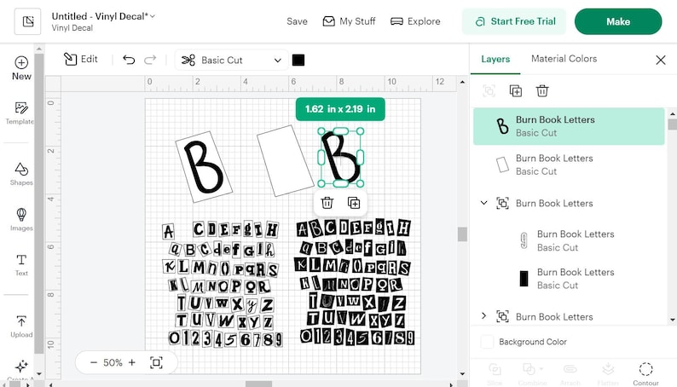Click the green Make button
This screenshot has width=677, height=387.
(x=618, y=21)
